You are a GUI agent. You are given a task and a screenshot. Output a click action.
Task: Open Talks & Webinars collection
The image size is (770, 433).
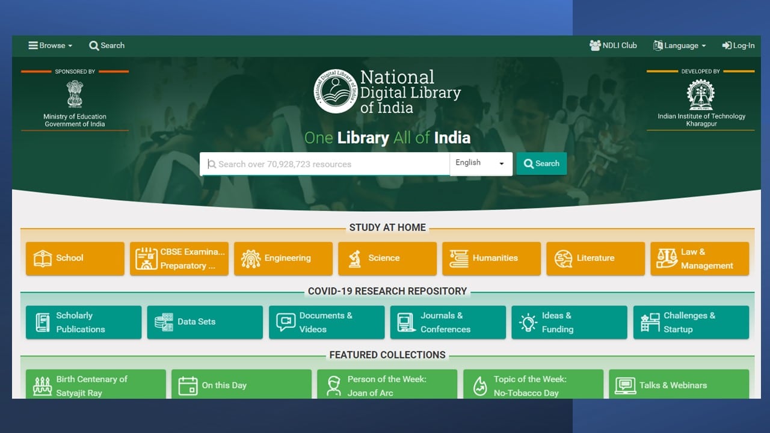click(679, 385)
